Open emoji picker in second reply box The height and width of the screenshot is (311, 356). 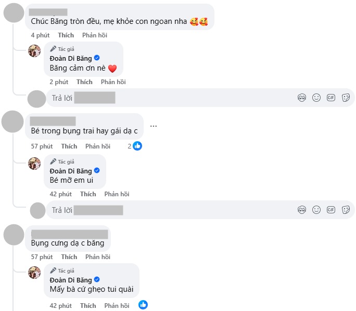tap(316, 210)
